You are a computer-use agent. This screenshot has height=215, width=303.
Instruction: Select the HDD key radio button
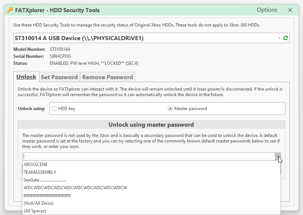pos(55,109)
